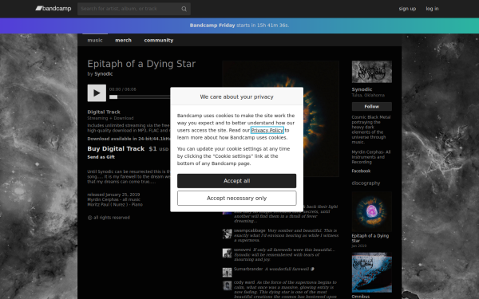Play the Epitaph of a Dying Star track
Viewport: 479px width, 299px height.
point(97,93)
